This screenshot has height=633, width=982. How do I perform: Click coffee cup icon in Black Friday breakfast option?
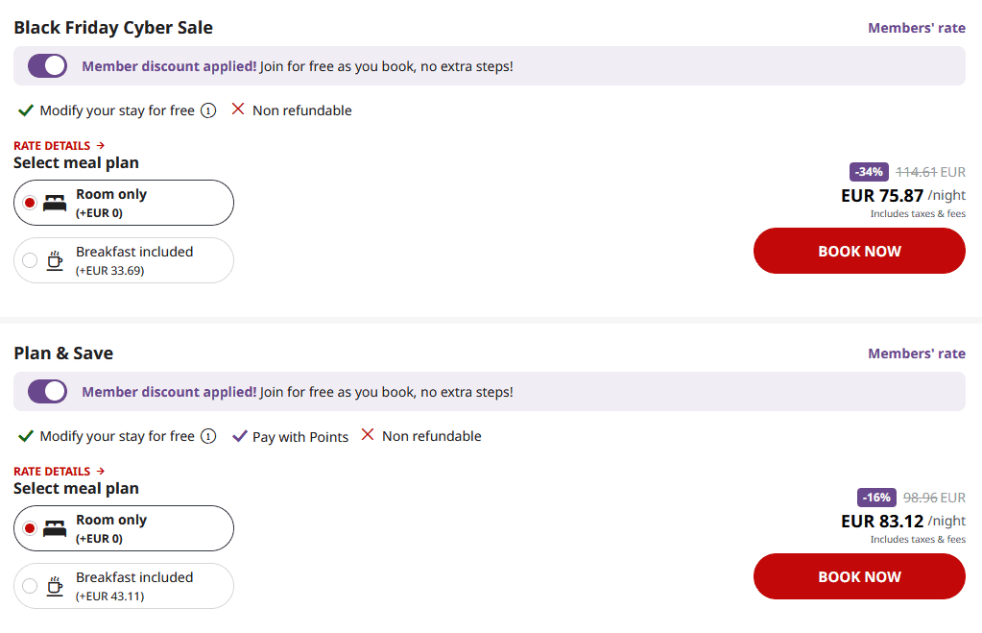point(55,260)
